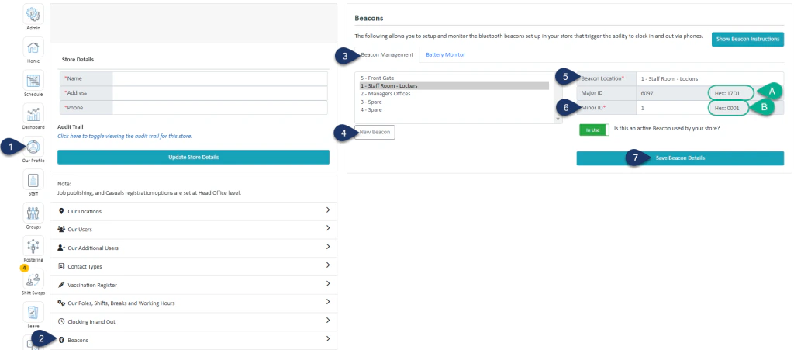
Task: Select '3 - Spare' beacon
Action: (371, 102)
